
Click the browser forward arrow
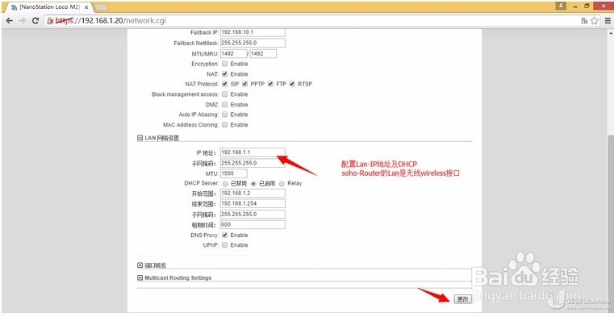[x=23, y=21]
